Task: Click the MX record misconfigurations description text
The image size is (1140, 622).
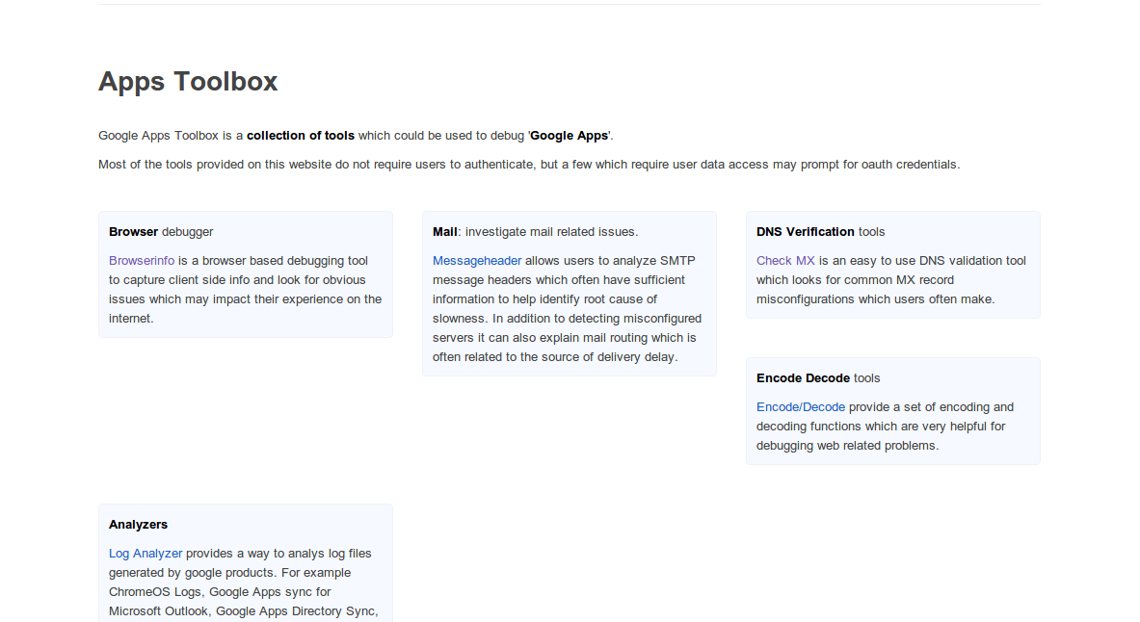Action: click(x=875, y=290)
